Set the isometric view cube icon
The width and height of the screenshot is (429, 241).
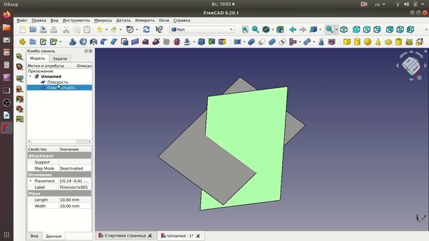point(344,29)
